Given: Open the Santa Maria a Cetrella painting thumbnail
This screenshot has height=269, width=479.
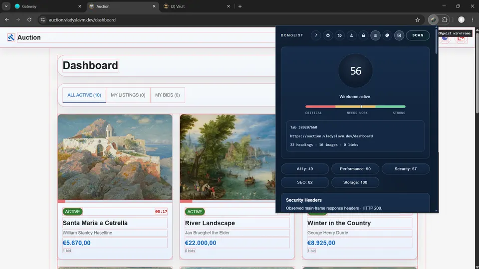Looking at the screenshot, I should (115, 157).
